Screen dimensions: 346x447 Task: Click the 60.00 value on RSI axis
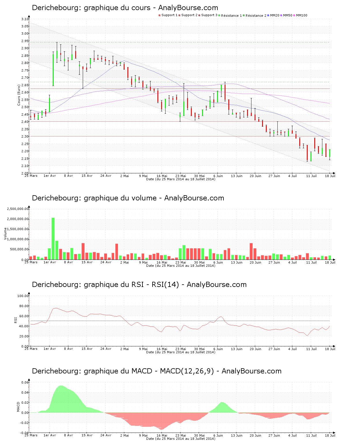click(x=24, y=316)
